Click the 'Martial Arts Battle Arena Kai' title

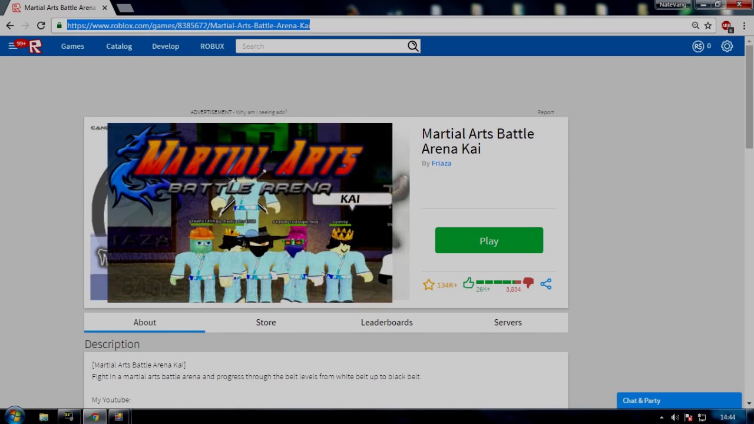pos(478,141)
